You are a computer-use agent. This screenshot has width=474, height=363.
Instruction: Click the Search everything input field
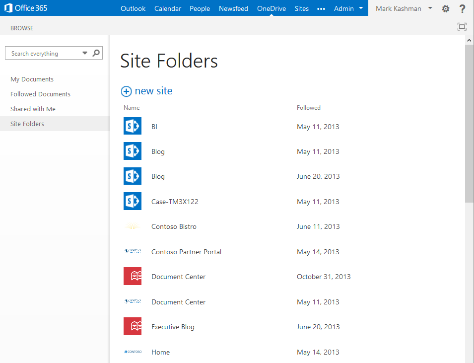(44, 53)
